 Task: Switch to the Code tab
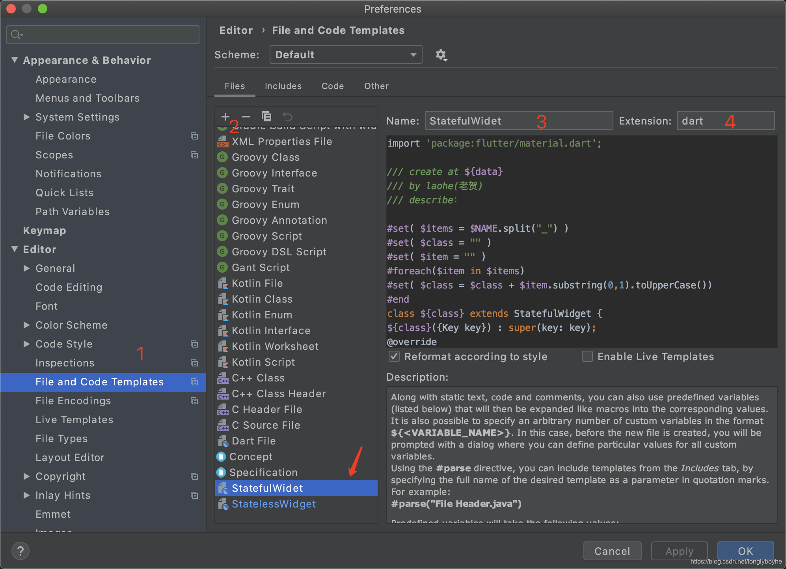point(333,86)
